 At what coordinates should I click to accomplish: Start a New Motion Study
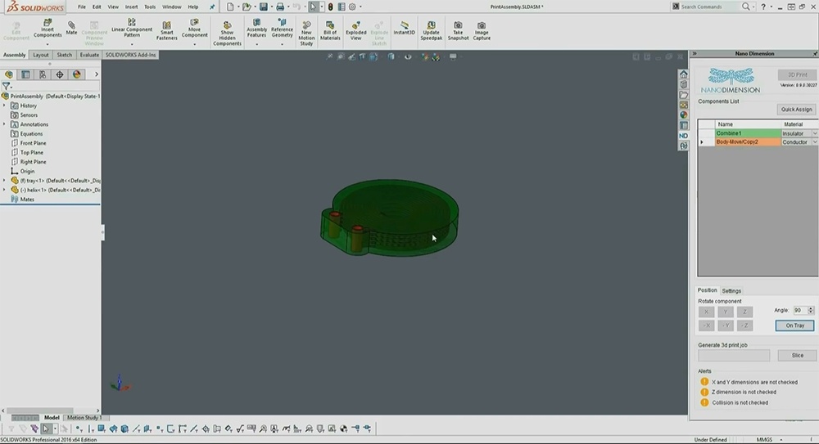tap(306, 34)
